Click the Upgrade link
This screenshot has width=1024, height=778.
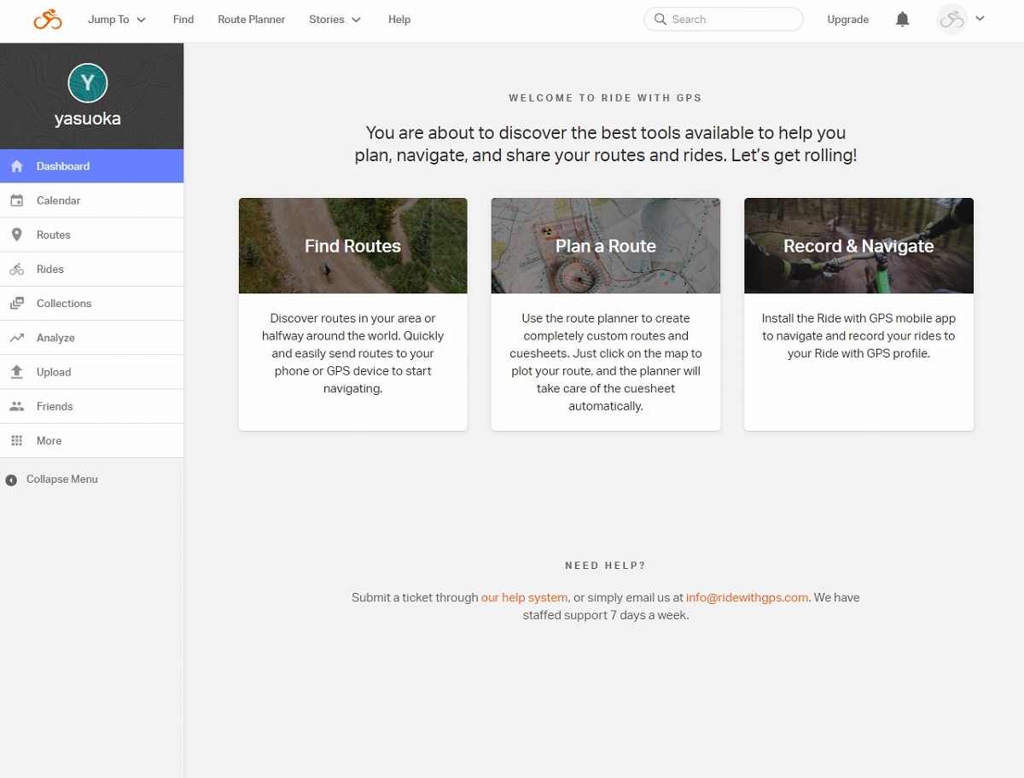848,19
